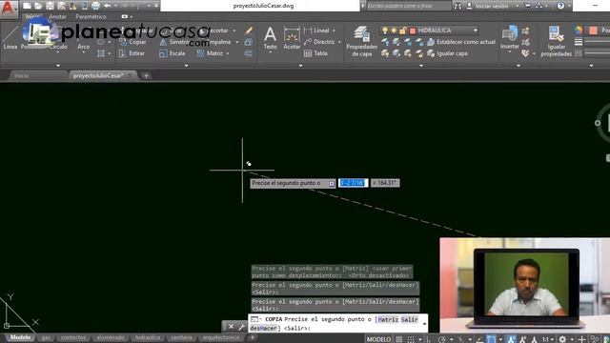
Task: Click the undo arrow in quick access toolbar
Action: click(x=107, y=6)
